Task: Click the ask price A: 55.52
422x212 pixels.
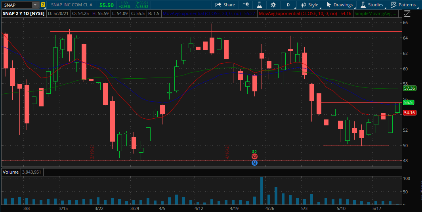Action: point(142,7)
